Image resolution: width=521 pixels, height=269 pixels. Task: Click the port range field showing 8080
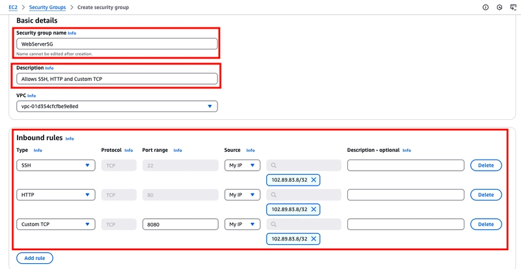coord(180,225)
